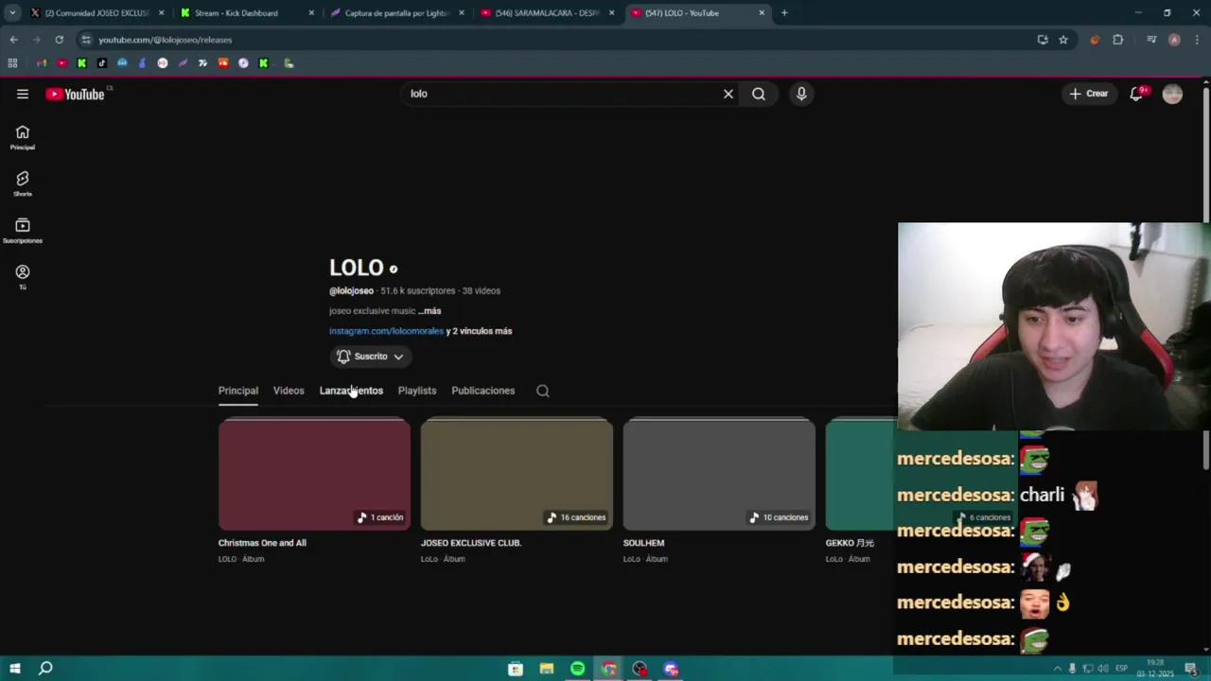Click the browser address bar URL
Viewport: 1211px width, 681px height.
tap(166, 40)
